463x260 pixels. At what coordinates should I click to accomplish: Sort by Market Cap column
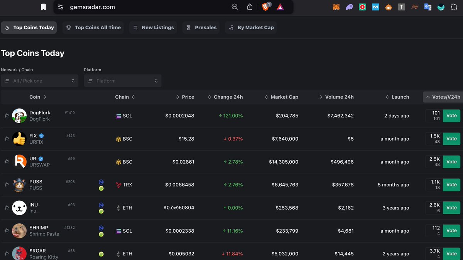(x=281, y=97)
